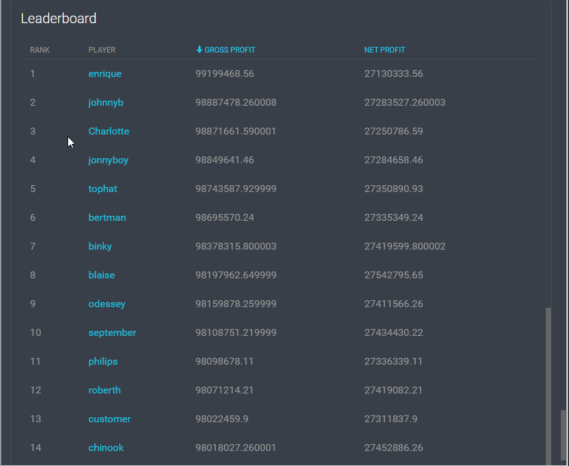This screenshot has height=466, width=569.
Task: Sort leaderboard by Net Profit header
Action: (385, 49)
